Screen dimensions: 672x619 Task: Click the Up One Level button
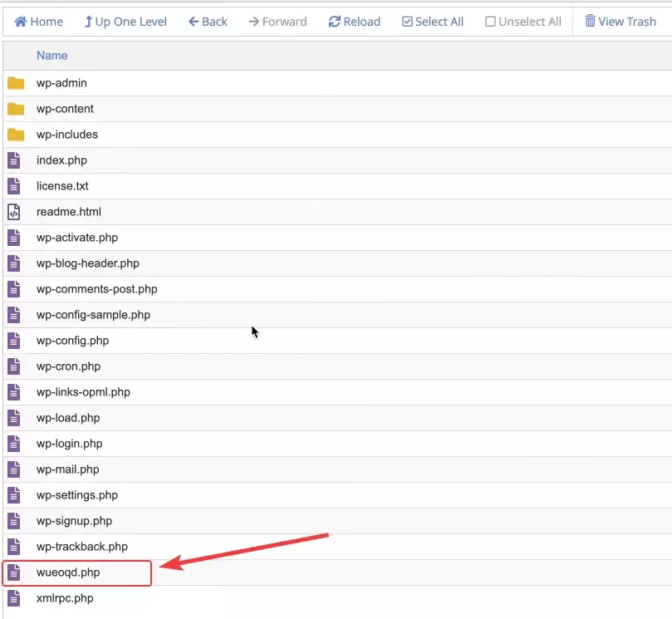(125, 22)
